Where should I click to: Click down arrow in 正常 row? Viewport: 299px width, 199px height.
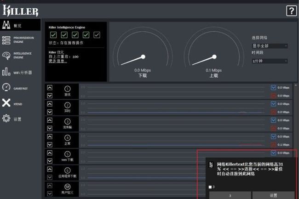click(x=50, y=145)
